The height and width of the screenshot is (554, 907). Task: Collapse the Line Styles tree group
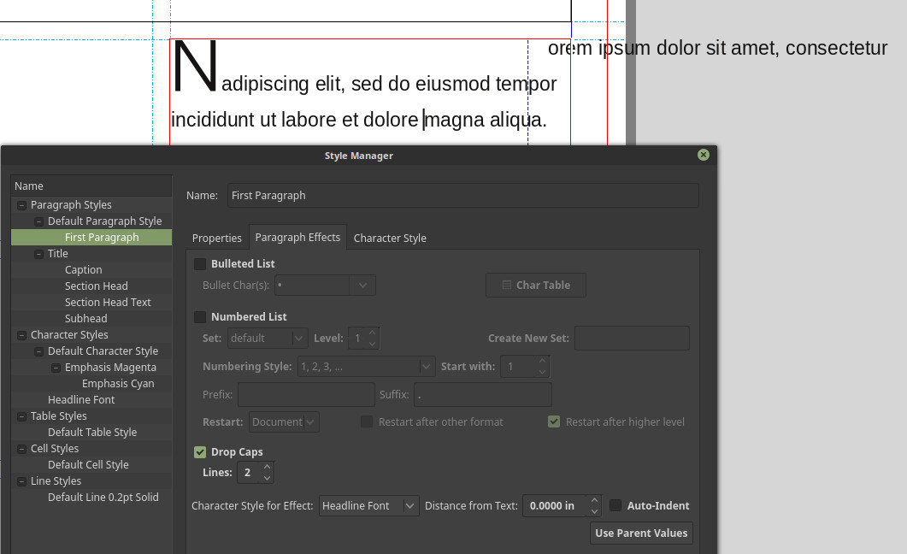pos(21,481)
